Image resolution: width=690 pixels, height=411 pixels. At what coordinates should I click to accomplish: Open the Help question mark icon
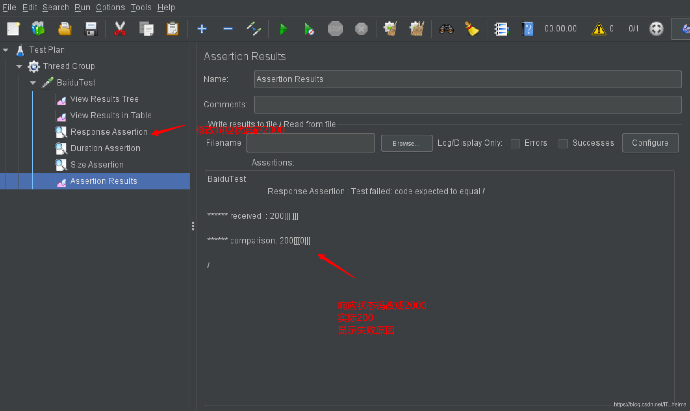[527, 29]
